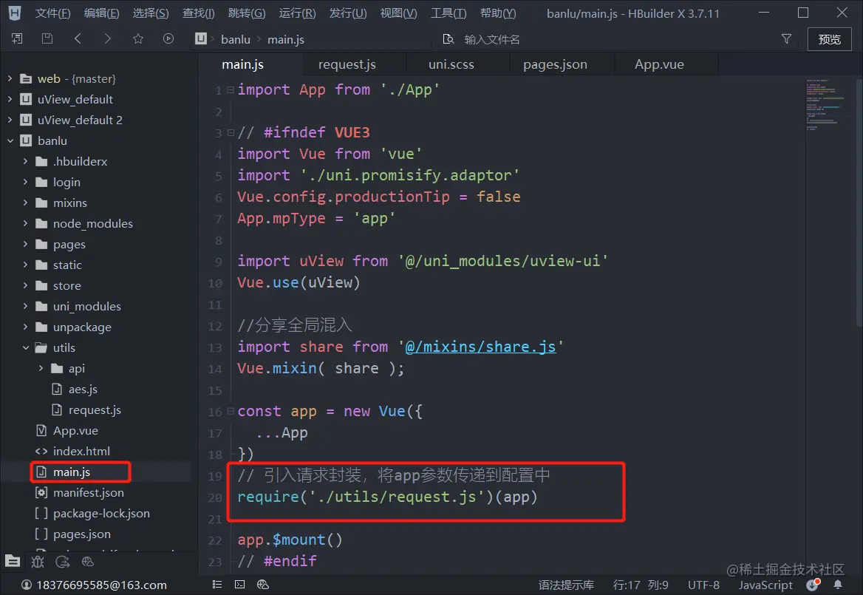Switch to the request.js tab
Screen dimensions: 863x595
click(x=347, y=64)
